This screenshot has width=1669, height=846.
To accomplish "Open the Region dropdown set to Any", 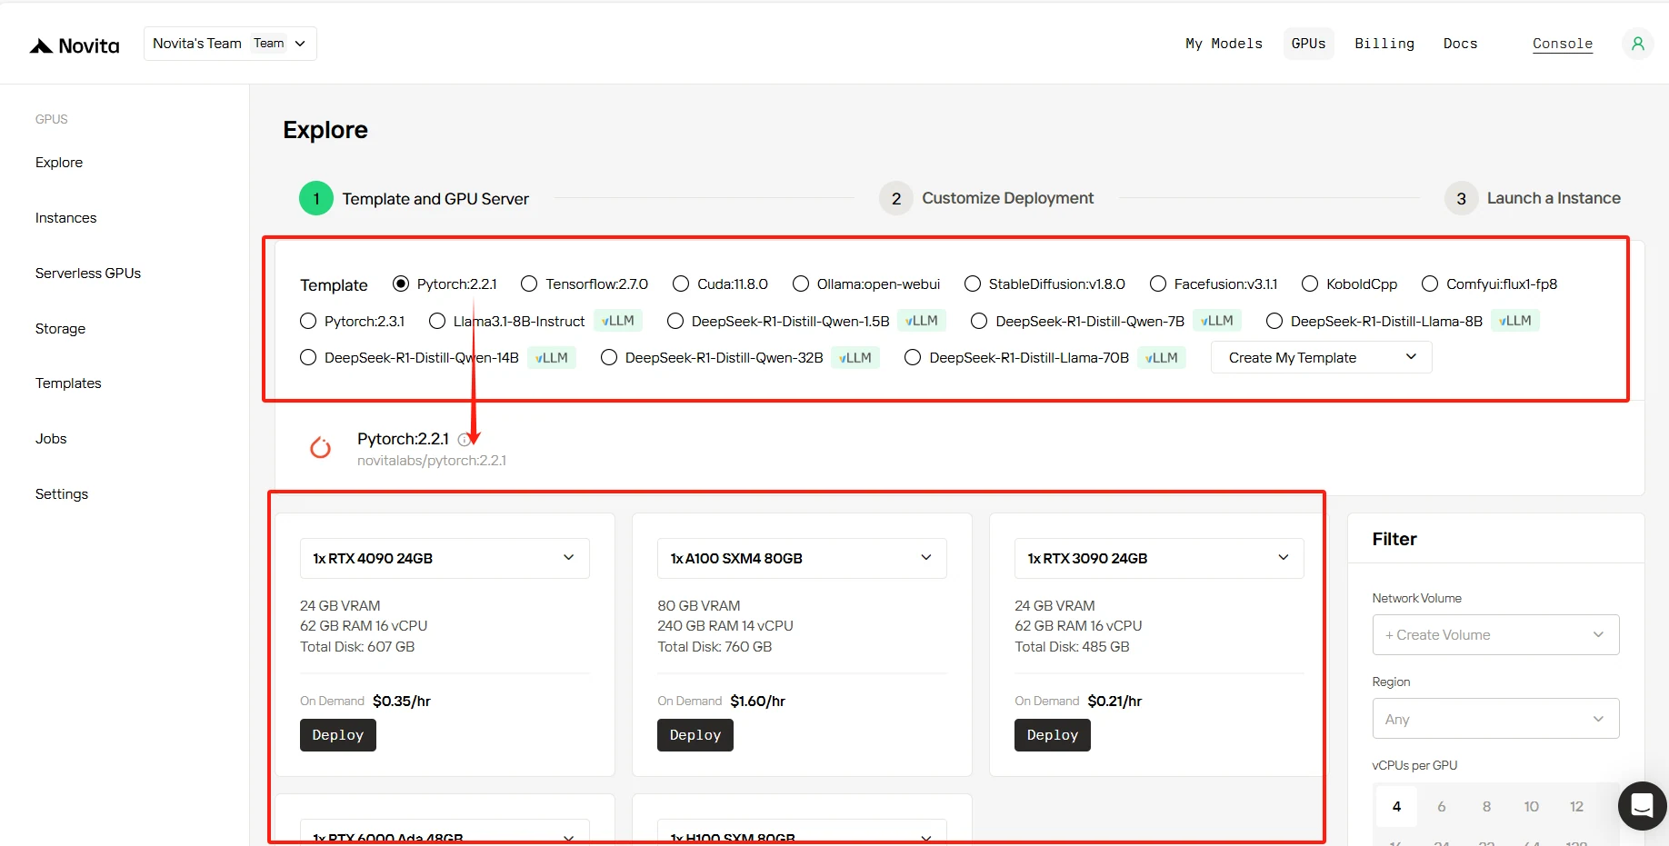I will click(x=1495, y=718).
